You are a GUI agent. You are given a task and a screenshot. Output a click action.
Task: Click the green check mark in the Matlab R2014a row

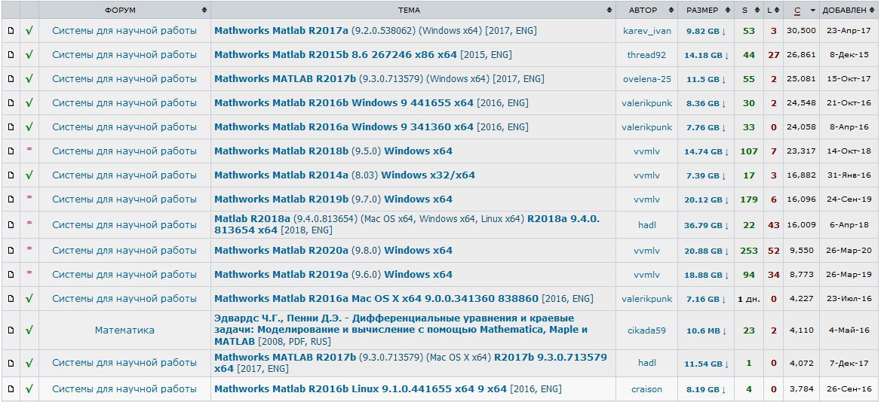tap(29, 175)
